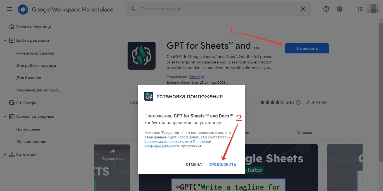Screen dimensions: 383x191
Task: Click the download icon beside 4 млн+
Action: click(x=308, y=102)
